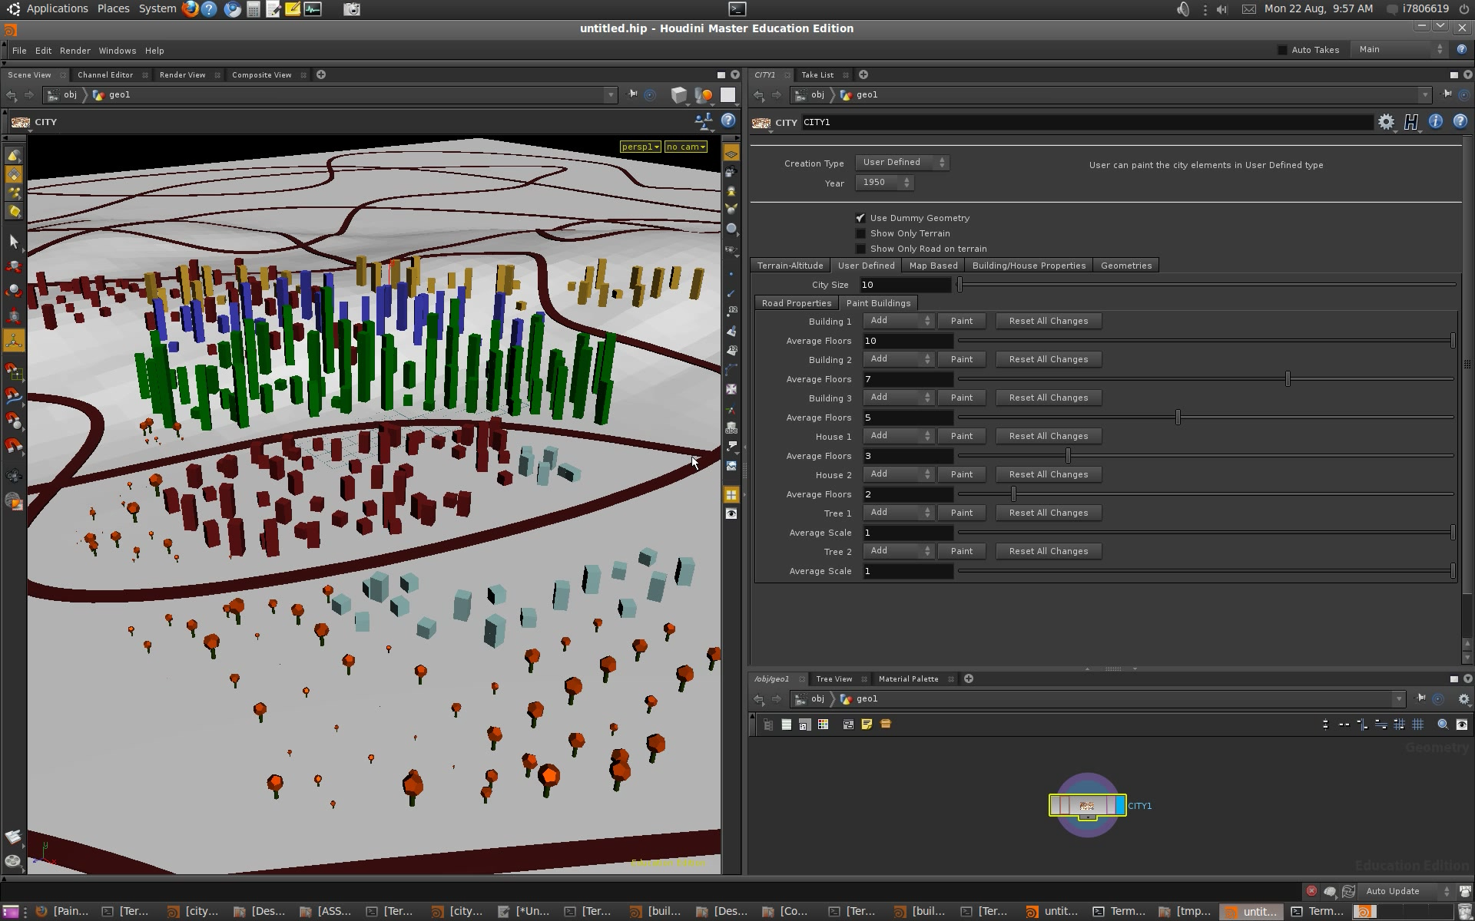Open help in the parameter pane header
1475x921 pixels.
coord(1460,121)
